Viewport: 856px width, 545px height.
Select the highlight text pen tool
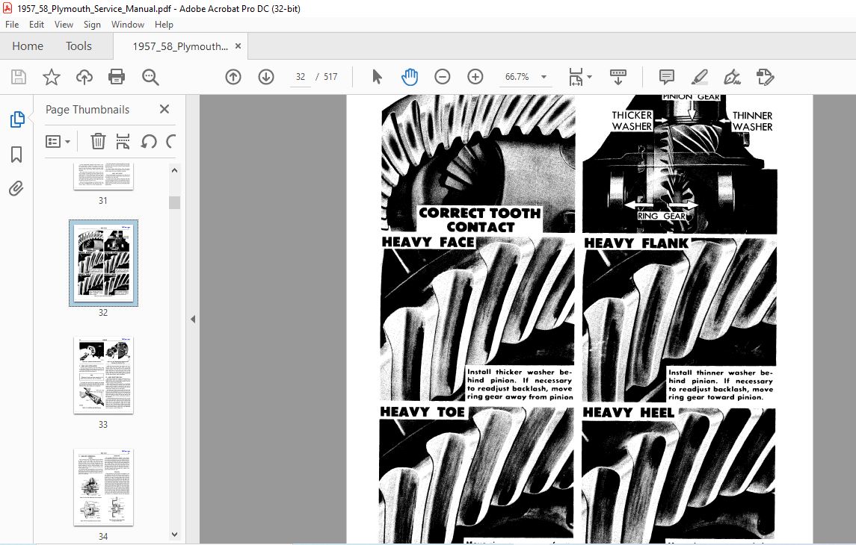click(699, 77)
